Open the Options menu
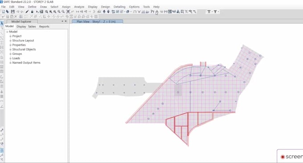Viewport: 303px width, 163px height. tap(134, 7)
